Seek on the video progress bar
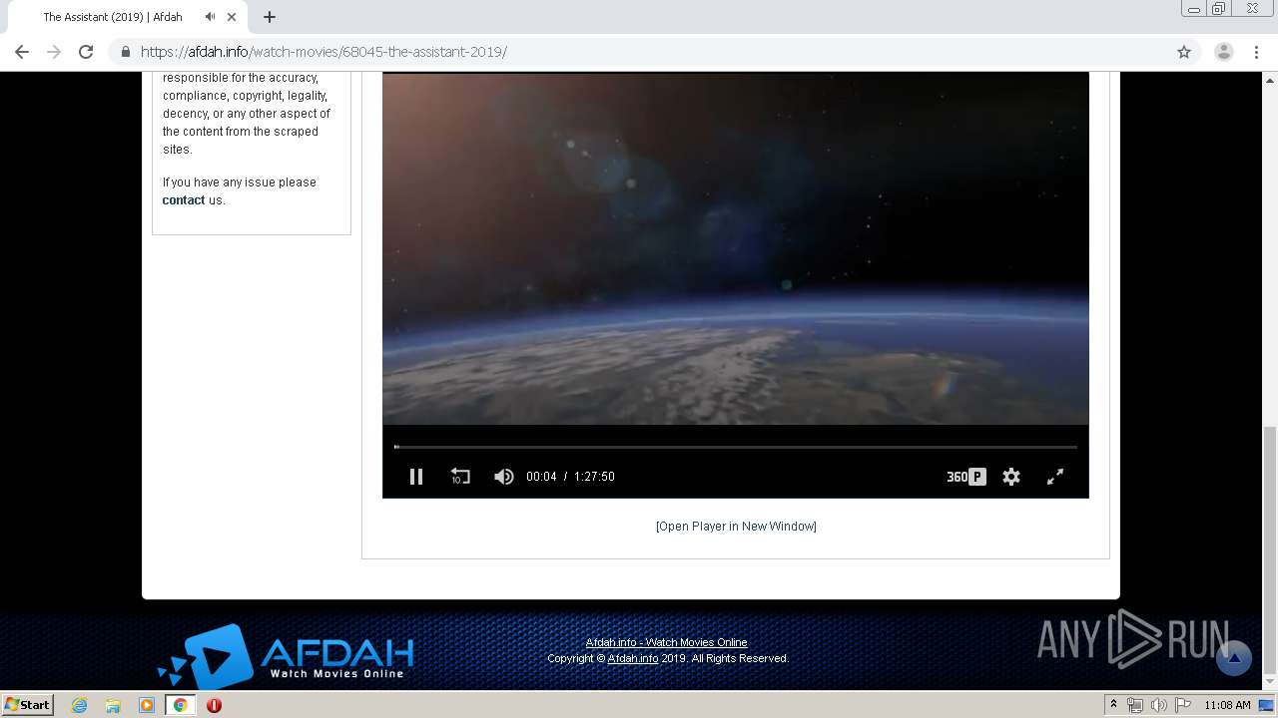This screenshot has height=718, width=1278. tap(736, 447)
